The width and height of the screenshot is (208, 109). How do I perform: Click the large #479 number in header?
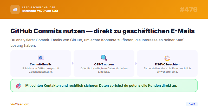click(x=189, y=10)
